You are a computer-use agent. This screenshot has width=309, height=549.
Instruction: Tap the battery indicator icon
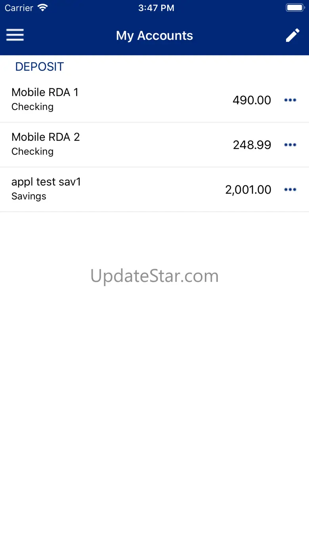tap(295, 8)
